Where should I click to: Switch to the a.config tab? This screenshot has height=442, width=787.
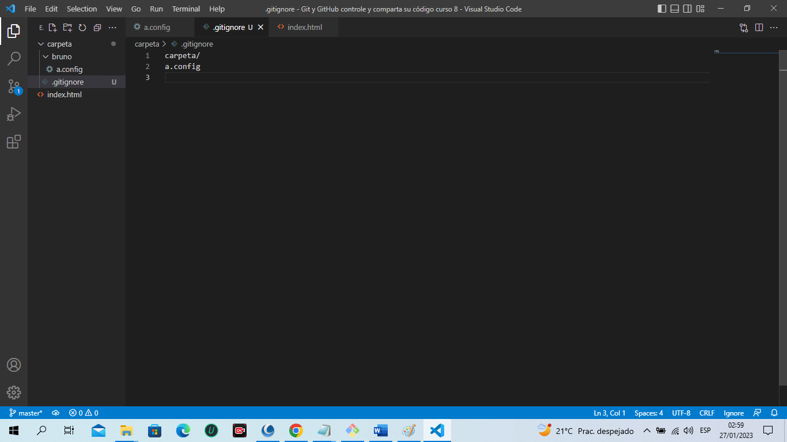[x=160, y=28]
